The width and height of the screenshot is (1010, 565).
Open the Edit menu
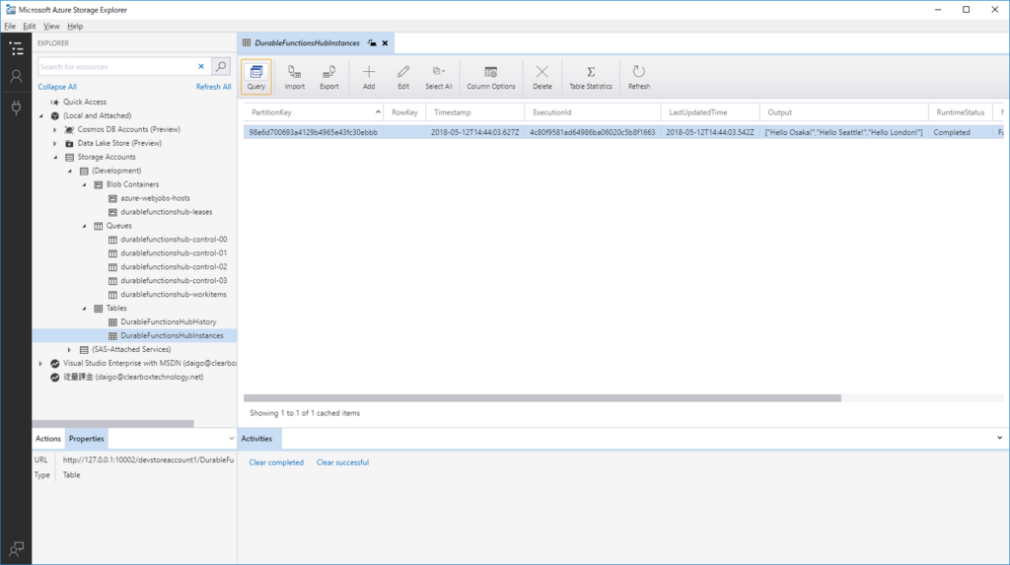[x=29, y=27]
